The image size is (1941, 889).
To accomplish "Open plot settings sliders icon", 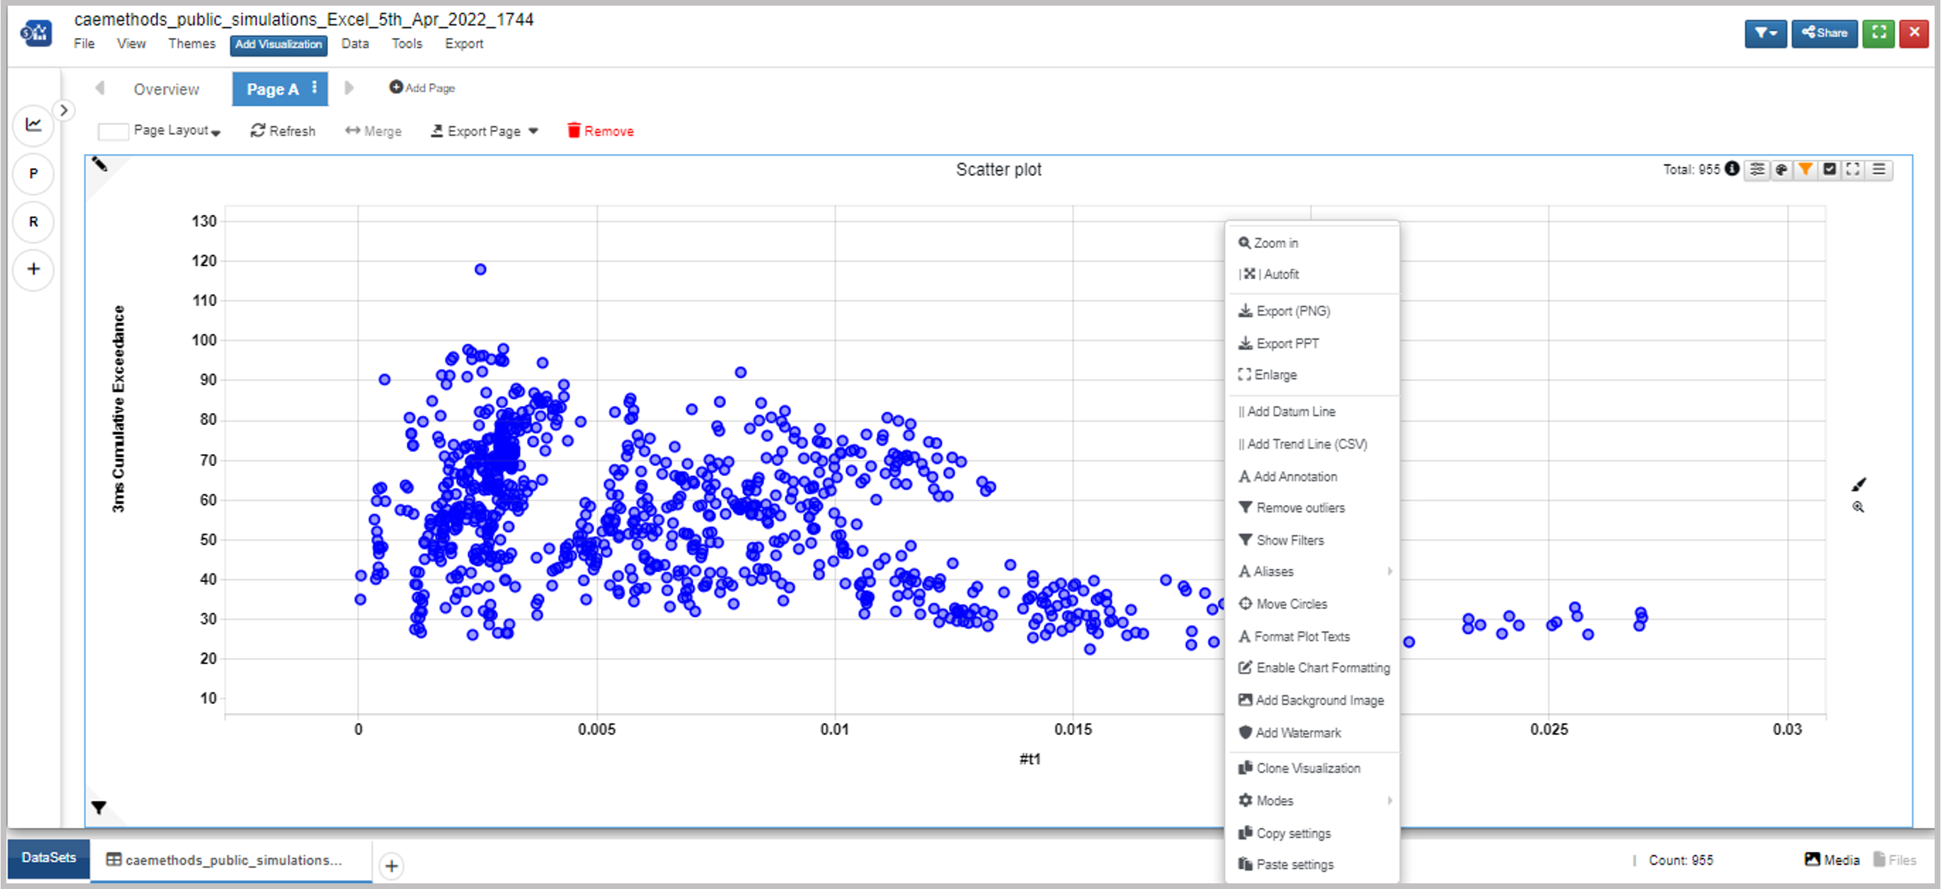I will coord(1757,169).
